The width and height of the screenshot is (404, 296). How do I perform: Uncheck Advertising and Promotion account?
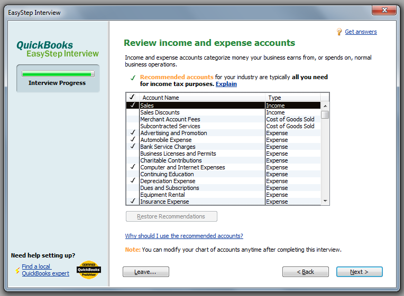pyautogui.click(x=133, y=132)
